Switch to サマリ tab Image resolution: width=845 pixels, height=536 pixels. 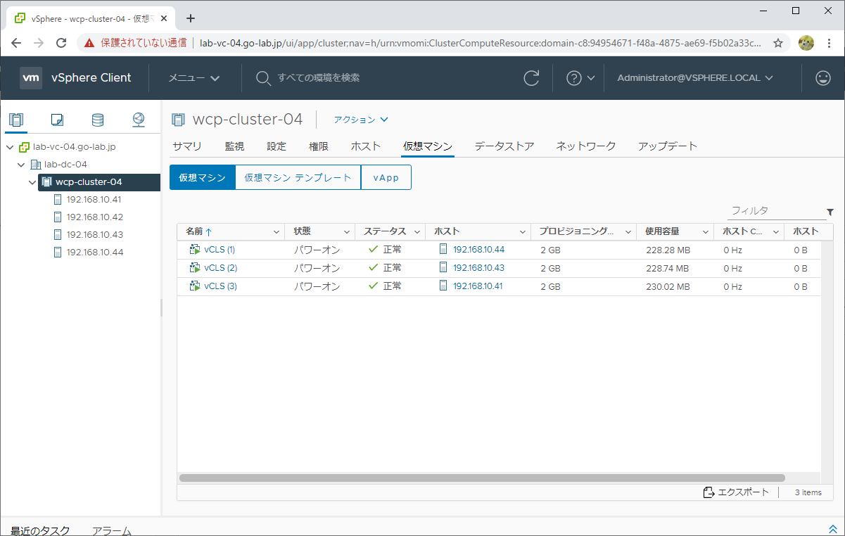tap(187, 146)
